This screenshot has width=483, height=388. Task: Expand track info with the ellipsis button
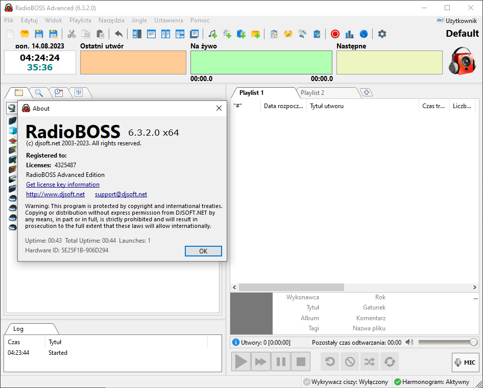click(x=475, y=298)
